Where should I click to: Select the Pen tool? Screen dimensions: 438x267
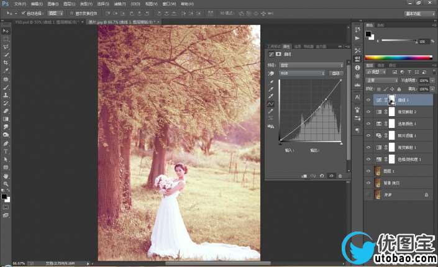[6, 143]
